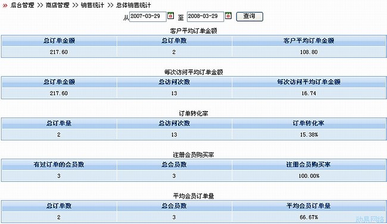This screenshot has width=387, height=224.
Task: Select the 订单转化率 section title
Action: (193, 113)
